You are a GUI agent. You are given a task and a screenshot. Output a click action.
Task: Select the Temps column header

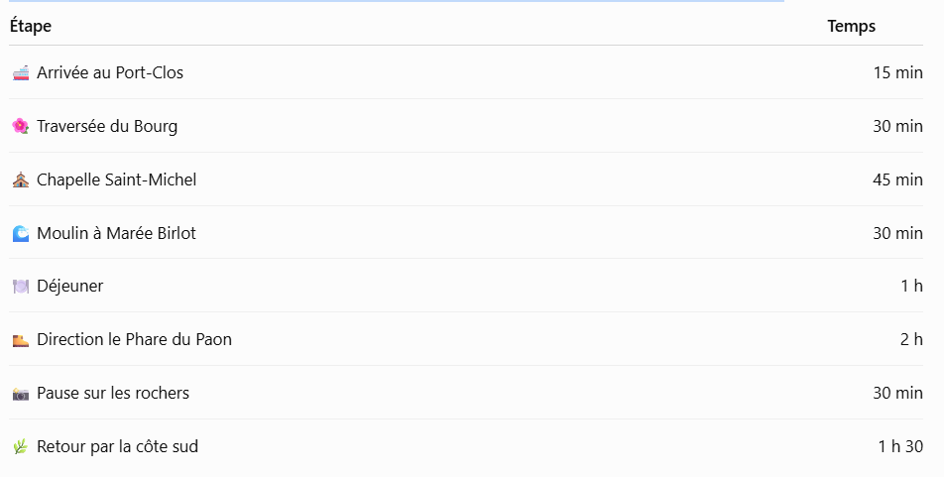851,26
